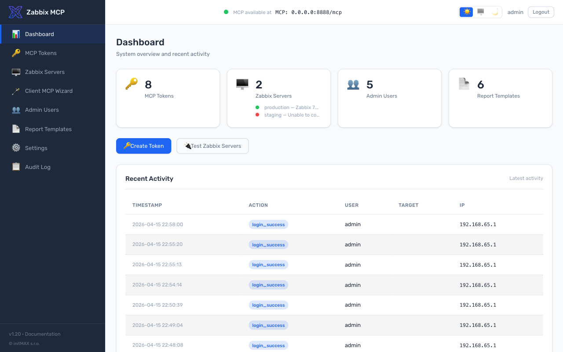563x352 pixels.
Task: Click the monitor icon on Zabbix Servers card
Action: [x=242, y=84]
